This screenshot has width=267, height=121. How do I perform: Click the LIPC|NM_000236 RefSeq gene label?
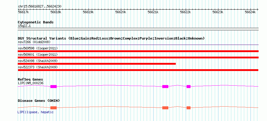(31, 83)
